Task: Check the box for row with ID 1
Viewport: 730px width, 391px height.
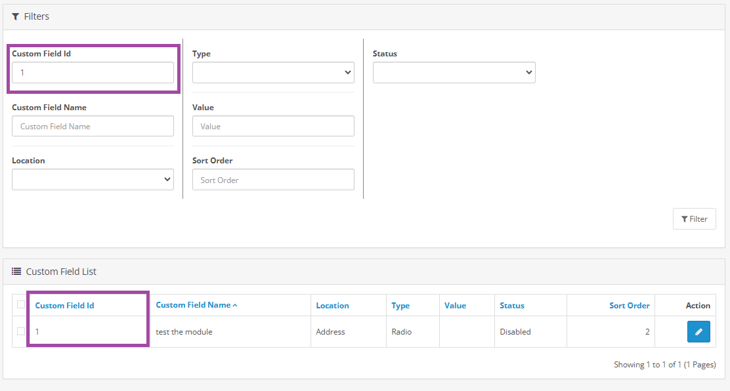Action: coord(21,331)
